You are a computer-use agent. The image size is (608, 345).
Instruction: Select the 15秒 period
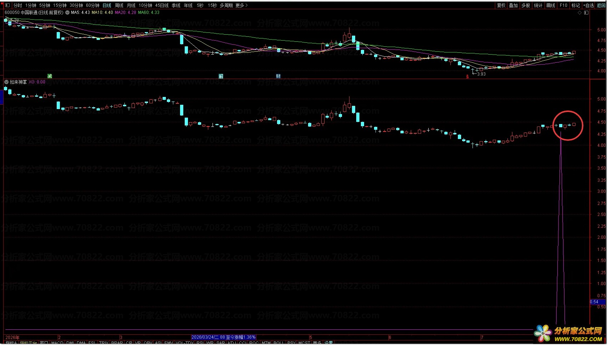(x=213, y=5)
